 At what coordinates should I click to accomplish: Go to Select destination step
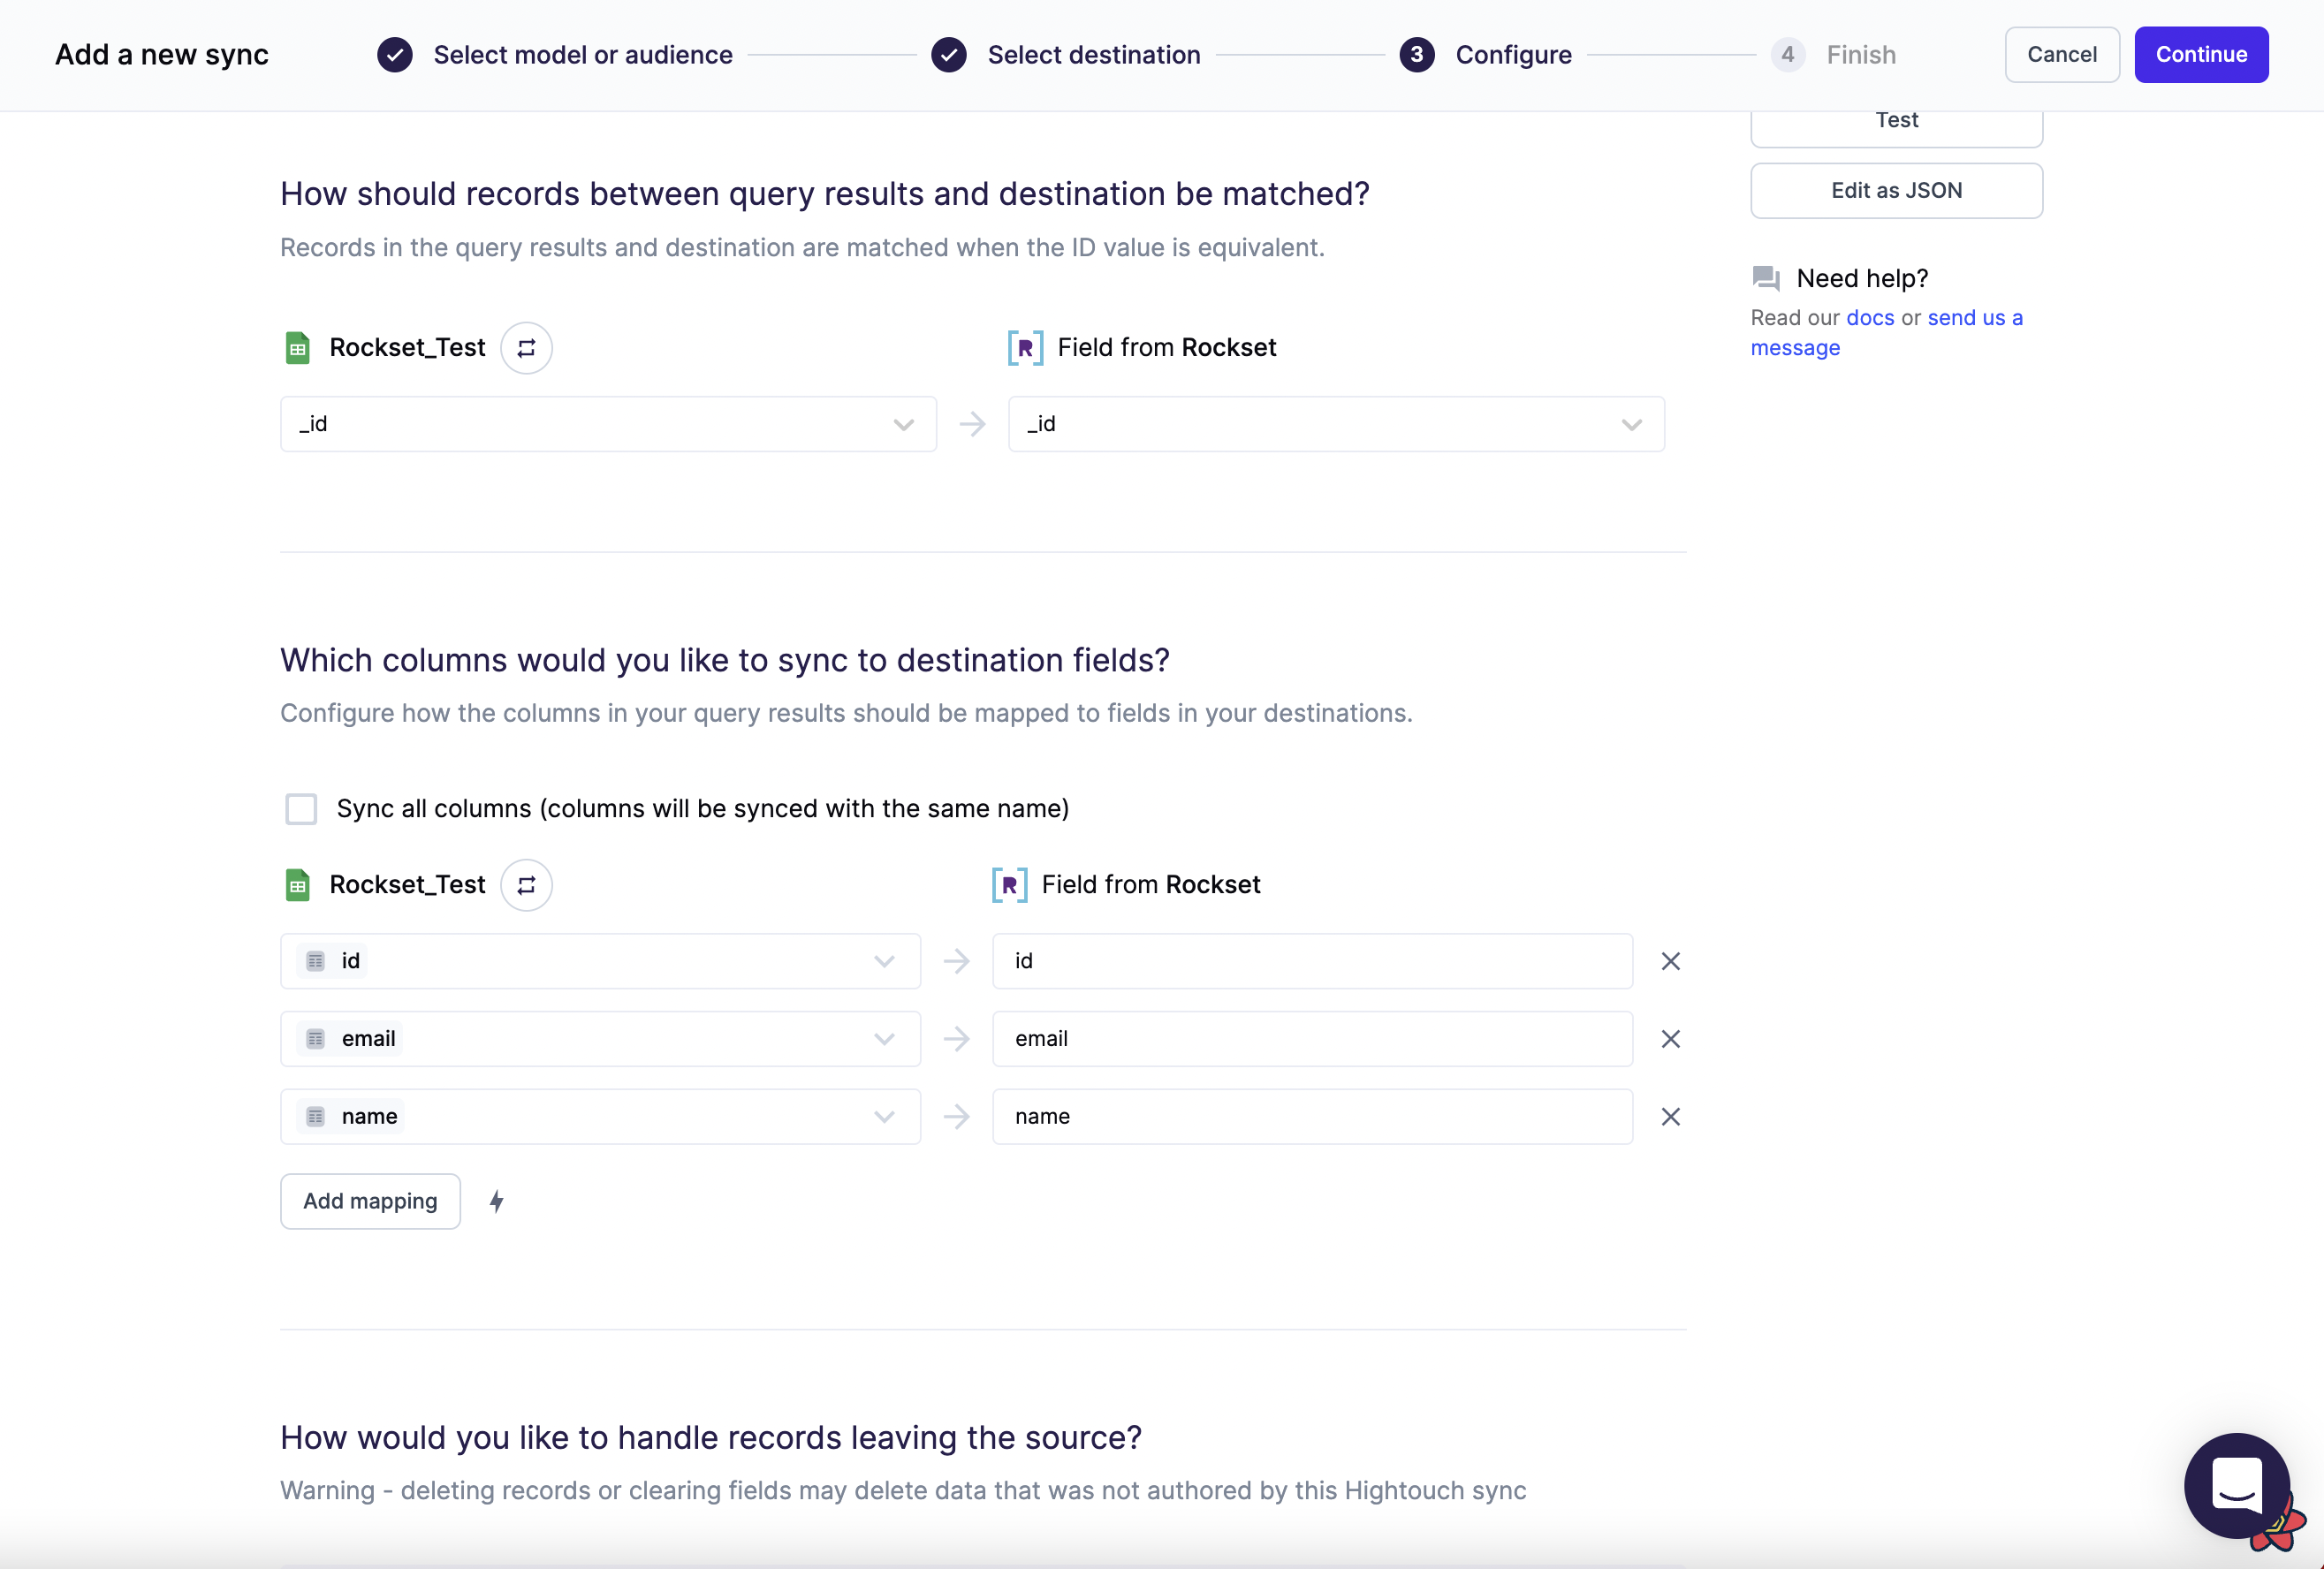coord(1094,55)
